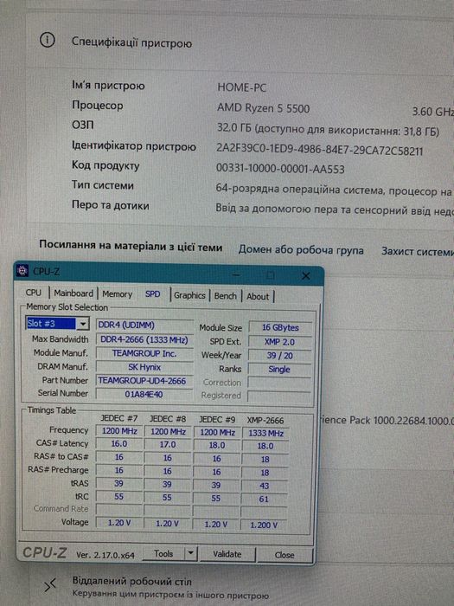Image resolution: width=454 pixels, height=606 pixels.
Task: Click the Module Manuf. value TEAMGROUP Inc.
Action: 144,353
